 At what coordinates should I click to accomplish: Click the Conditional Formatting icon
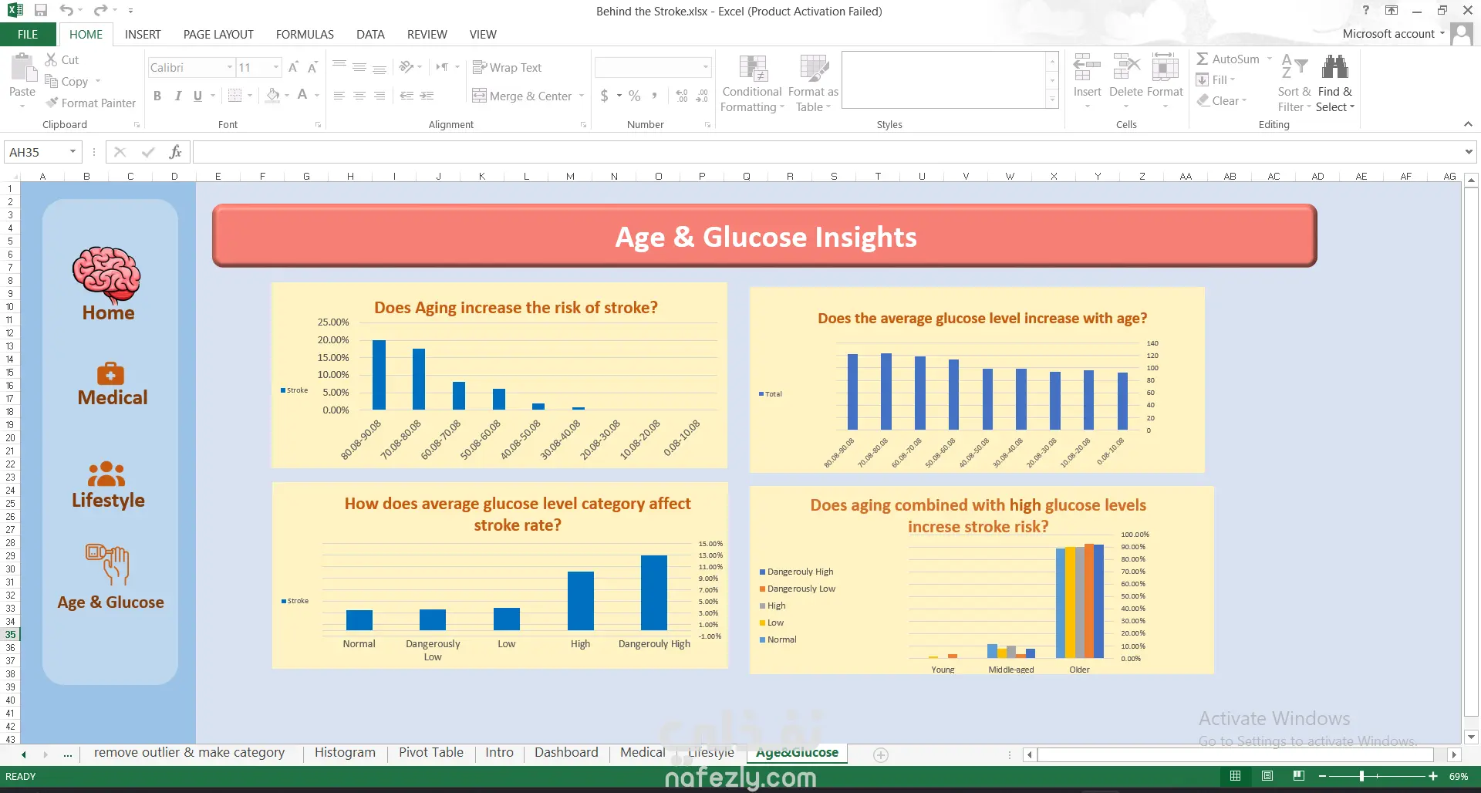point(752,69)
